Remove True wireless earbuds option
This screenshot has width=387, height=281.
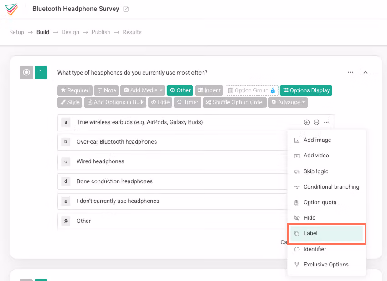(316, 122)
